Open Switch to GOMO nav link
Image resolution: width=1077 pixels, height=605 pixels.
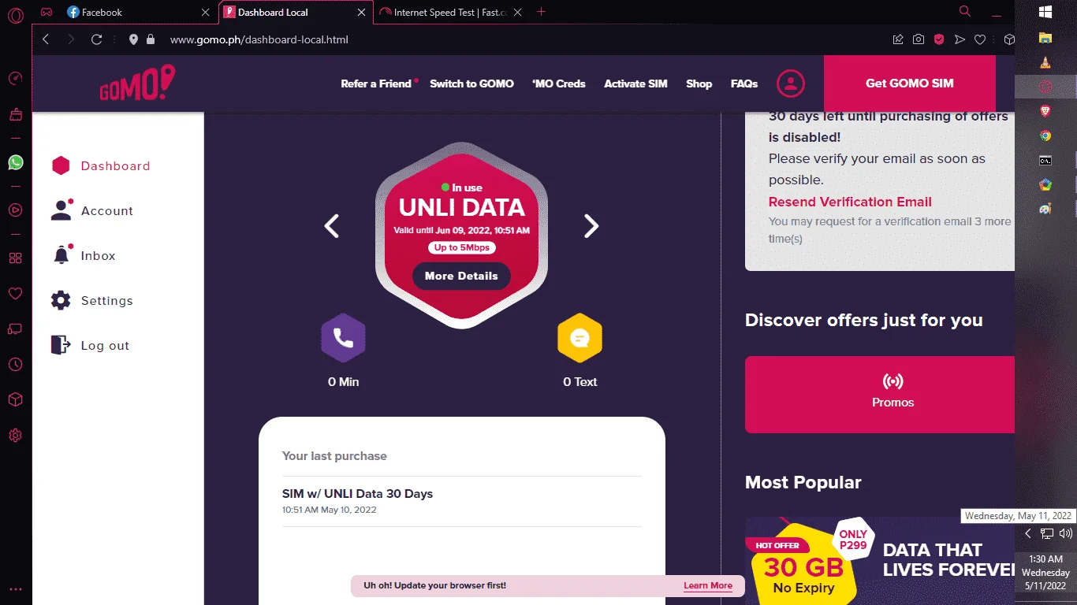471,84
